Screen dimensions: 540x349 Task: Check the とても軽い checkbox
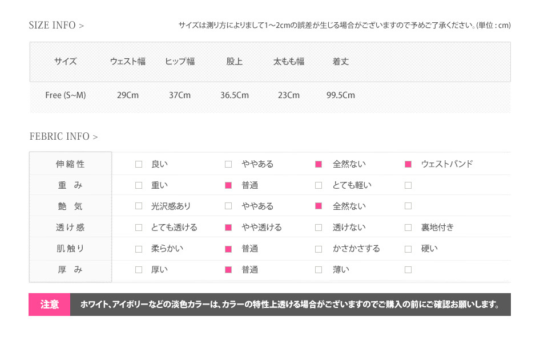(x=319, y=185)
